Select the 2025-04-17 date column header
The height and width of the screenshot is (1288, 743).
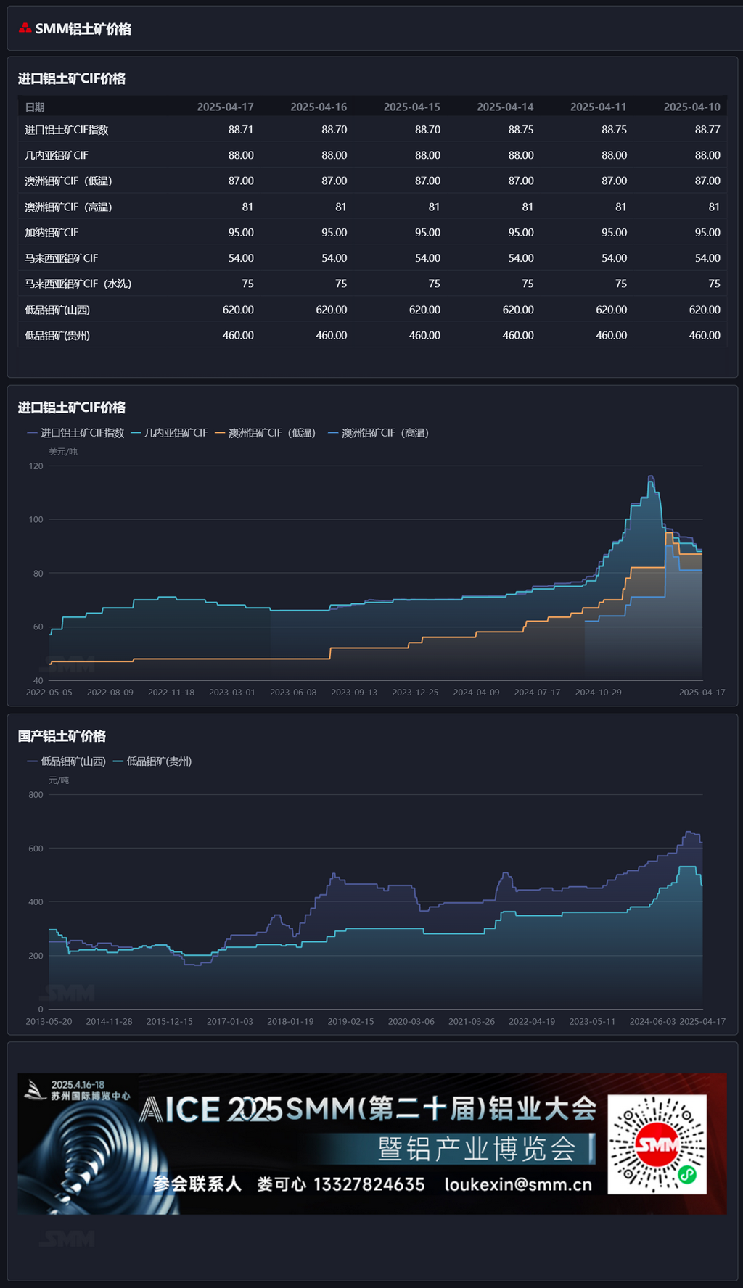pos(225,107)
